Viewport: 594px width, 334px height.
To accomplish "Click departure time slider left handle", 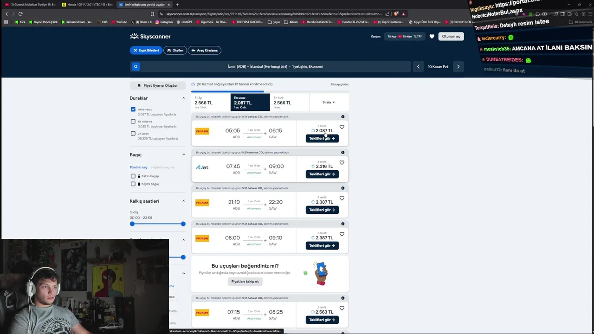I will [x=132, y=224].
